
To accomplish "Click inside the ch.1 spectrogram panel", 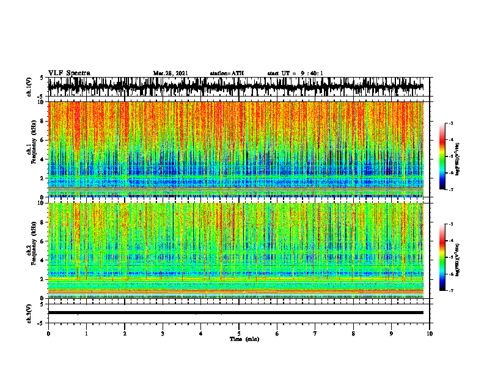I will (x=235, y=149).
